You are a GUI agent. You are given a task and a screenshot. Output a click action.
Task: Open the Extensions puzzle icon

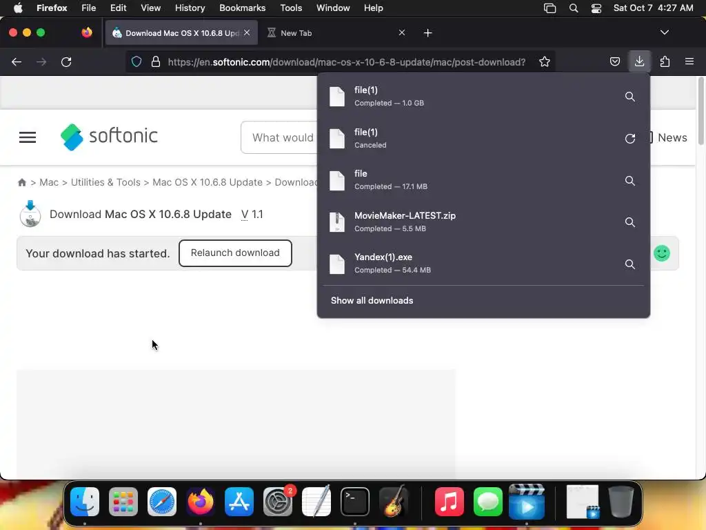[665, 61]
